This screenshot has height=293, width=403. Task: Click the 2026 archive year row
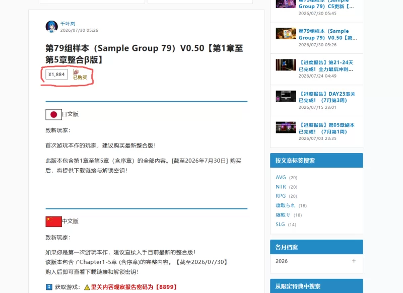click(316, 261)
